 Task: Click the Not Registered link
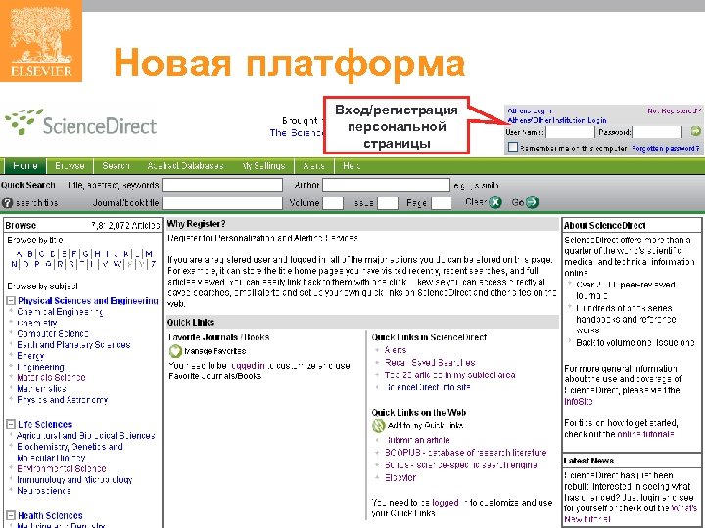[674, 110]
